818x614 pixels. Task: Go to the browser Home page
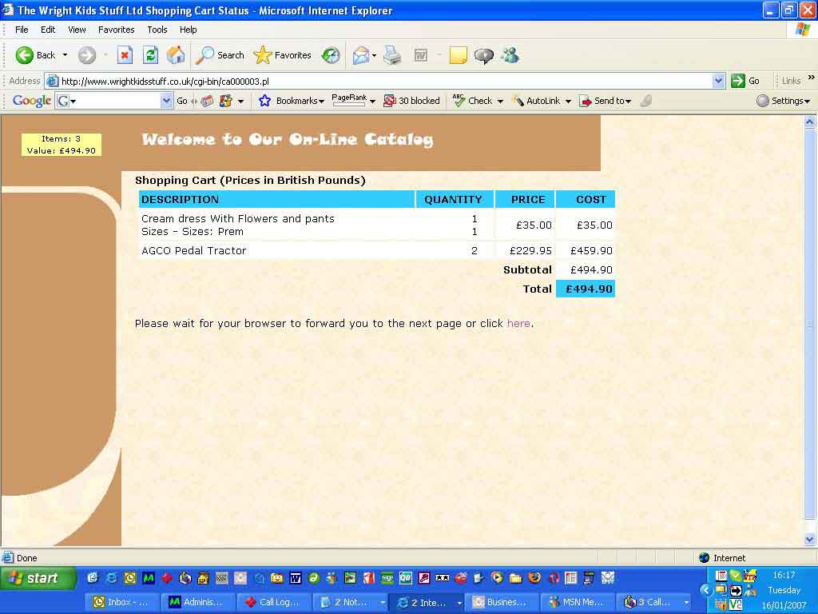(176, 55)
